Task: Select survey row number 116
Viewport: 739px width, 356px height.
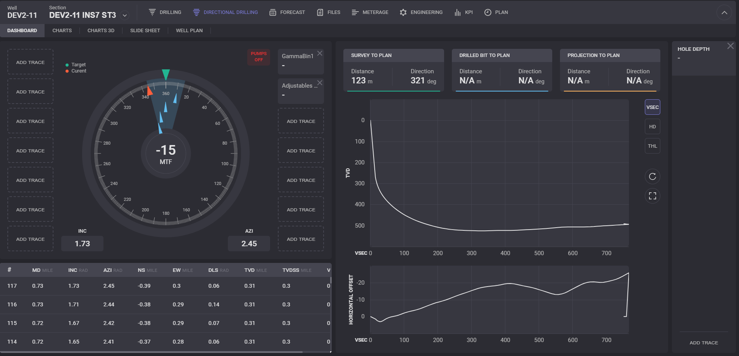Action: 12,304
